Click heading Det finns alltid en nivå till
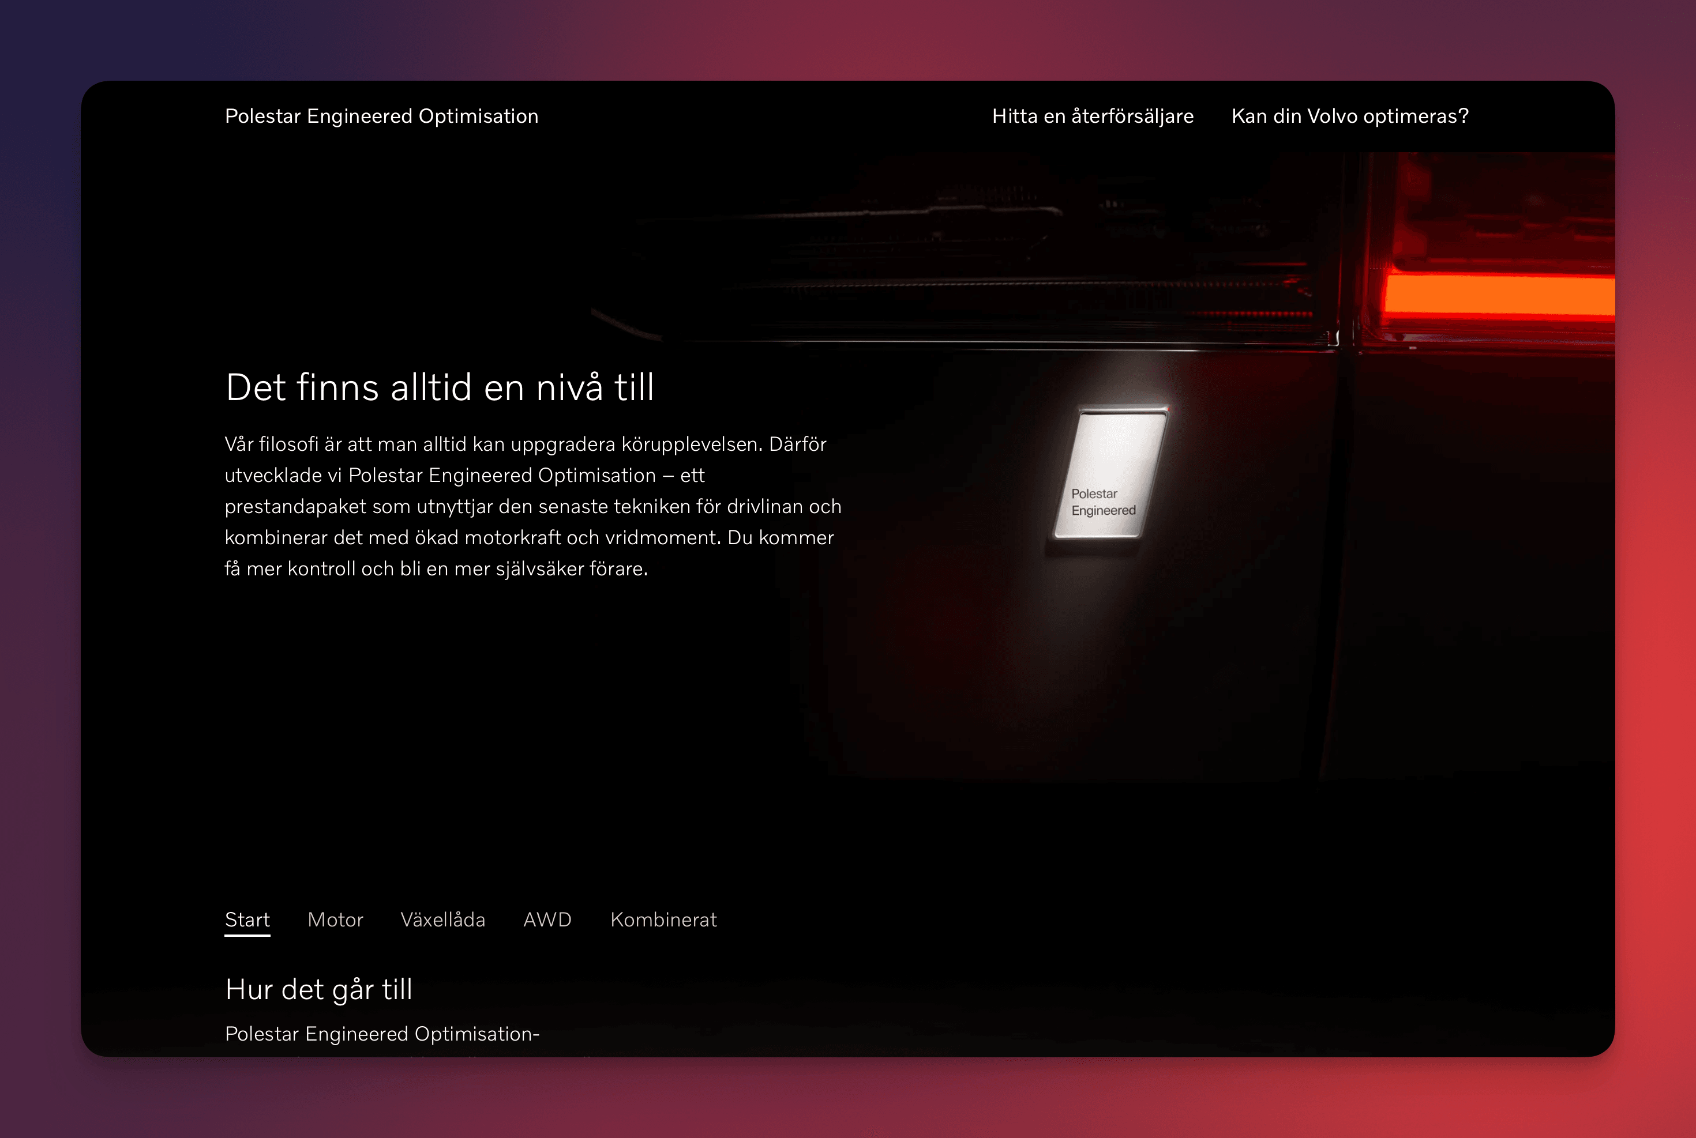 (x=440, y=387)
